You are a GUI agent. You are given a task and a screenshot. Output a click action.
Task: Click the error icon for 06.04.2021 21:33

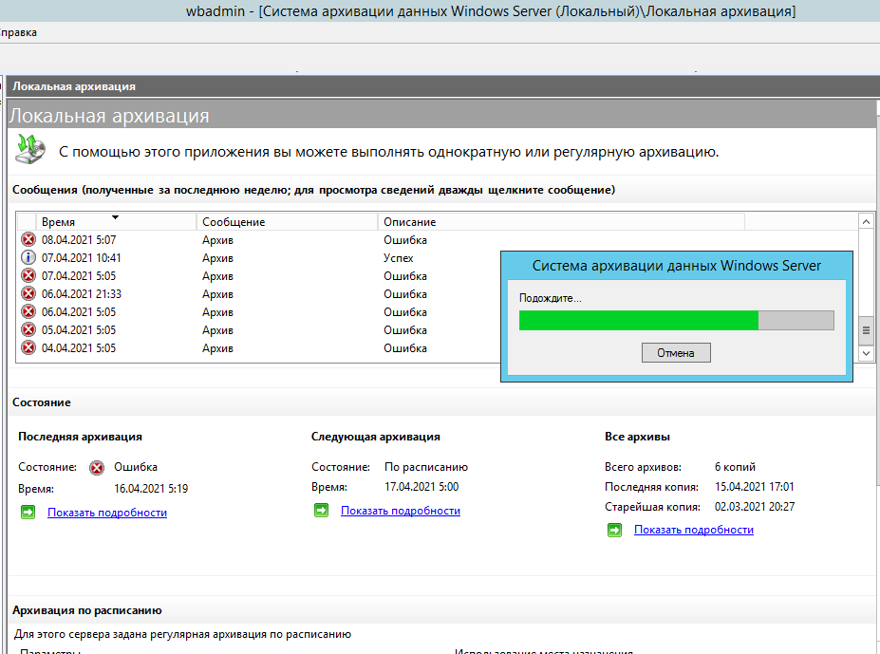[28, 293]
